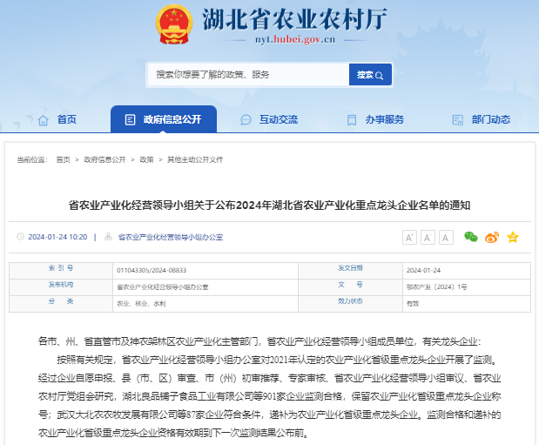
Task: Share the article to WeChat
Action: 470,237
